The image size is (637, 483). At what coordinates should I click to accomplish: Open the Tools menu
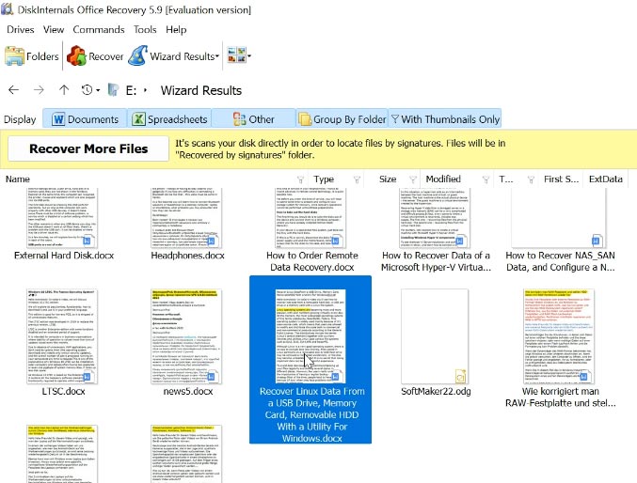[x=145, y=30]
